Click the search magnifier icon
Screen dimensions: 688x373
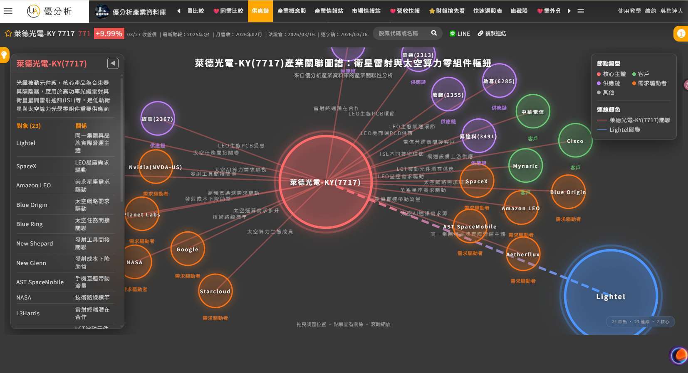434,33
